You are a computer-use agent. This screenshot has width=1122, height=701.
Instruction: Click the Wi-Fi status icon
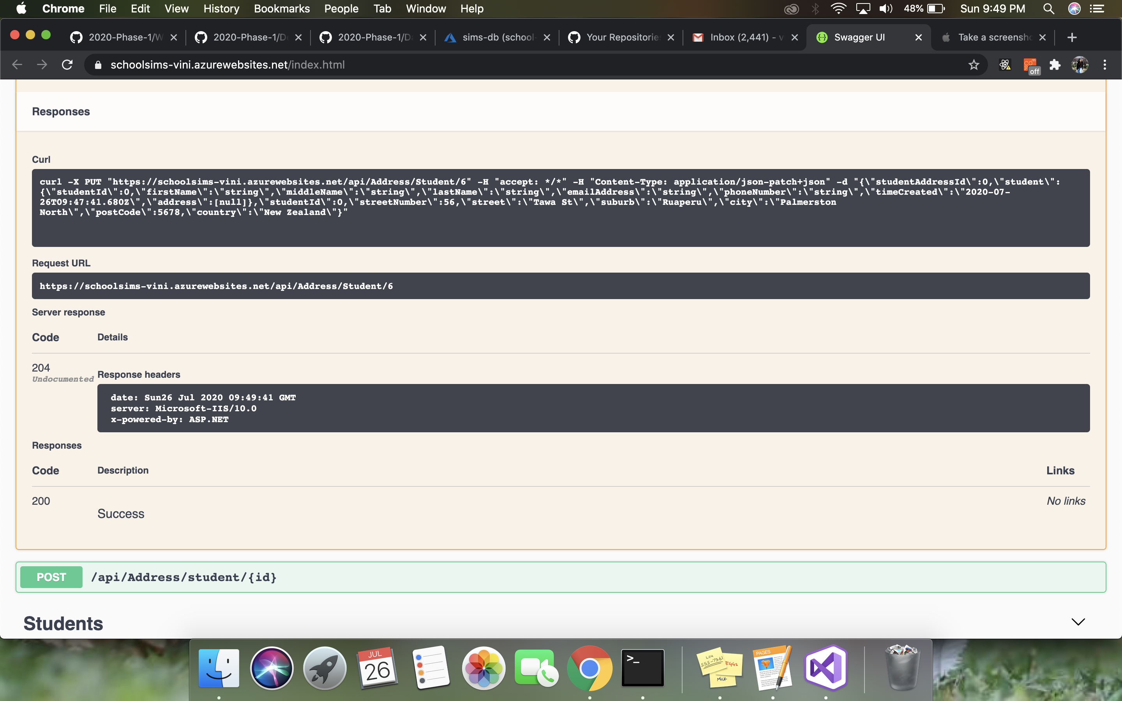click(x=838, y=9)
